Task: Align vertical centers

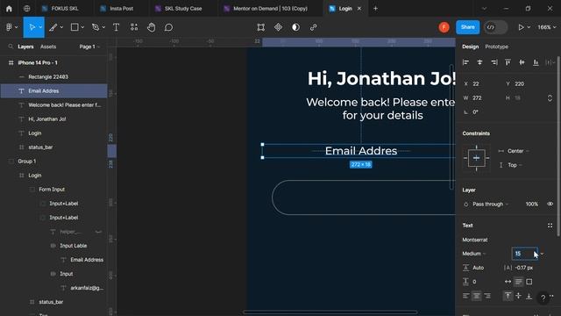Action: [x=522, y=62]
